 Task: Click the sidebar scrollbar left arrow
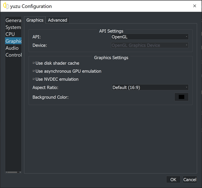(x=6, y=172)
